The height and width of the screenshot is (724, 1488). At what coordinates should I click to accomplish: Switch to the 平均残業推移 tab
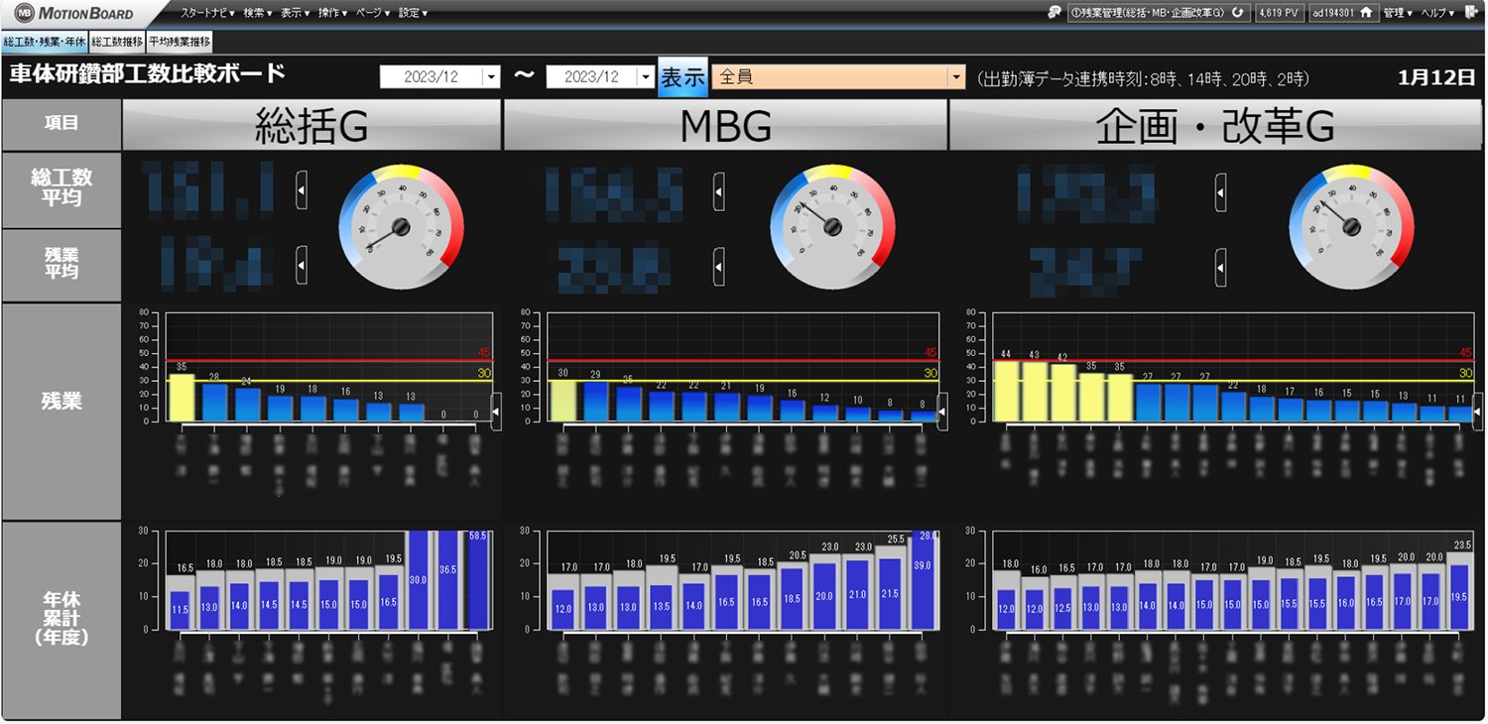(x=179, y=42)
